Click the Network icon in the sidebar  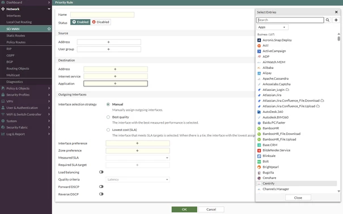click(x=3, y=9)
